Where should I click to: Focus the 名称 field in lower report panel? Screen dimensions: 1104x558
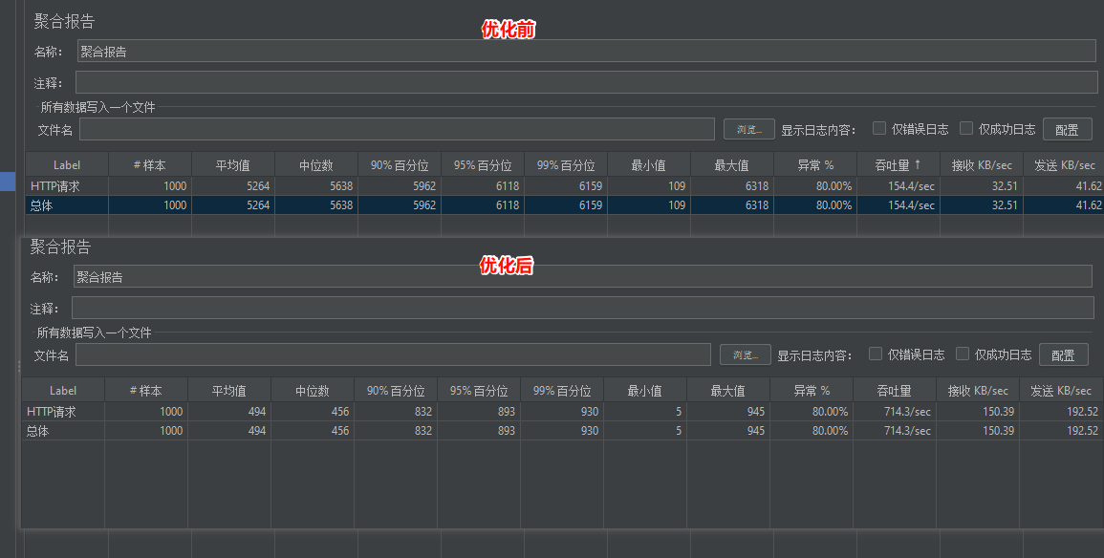coord(583,276)
